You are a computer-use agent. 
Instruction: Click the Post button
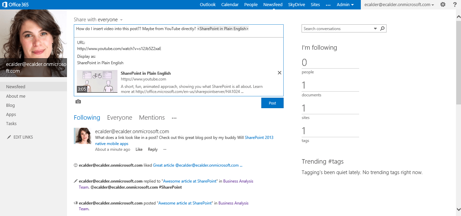click(x=272, y=103)
